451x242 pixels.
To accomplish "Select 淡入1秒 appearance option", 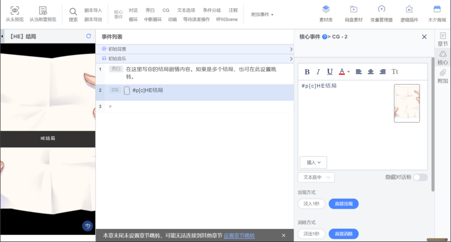I will 311,203.
